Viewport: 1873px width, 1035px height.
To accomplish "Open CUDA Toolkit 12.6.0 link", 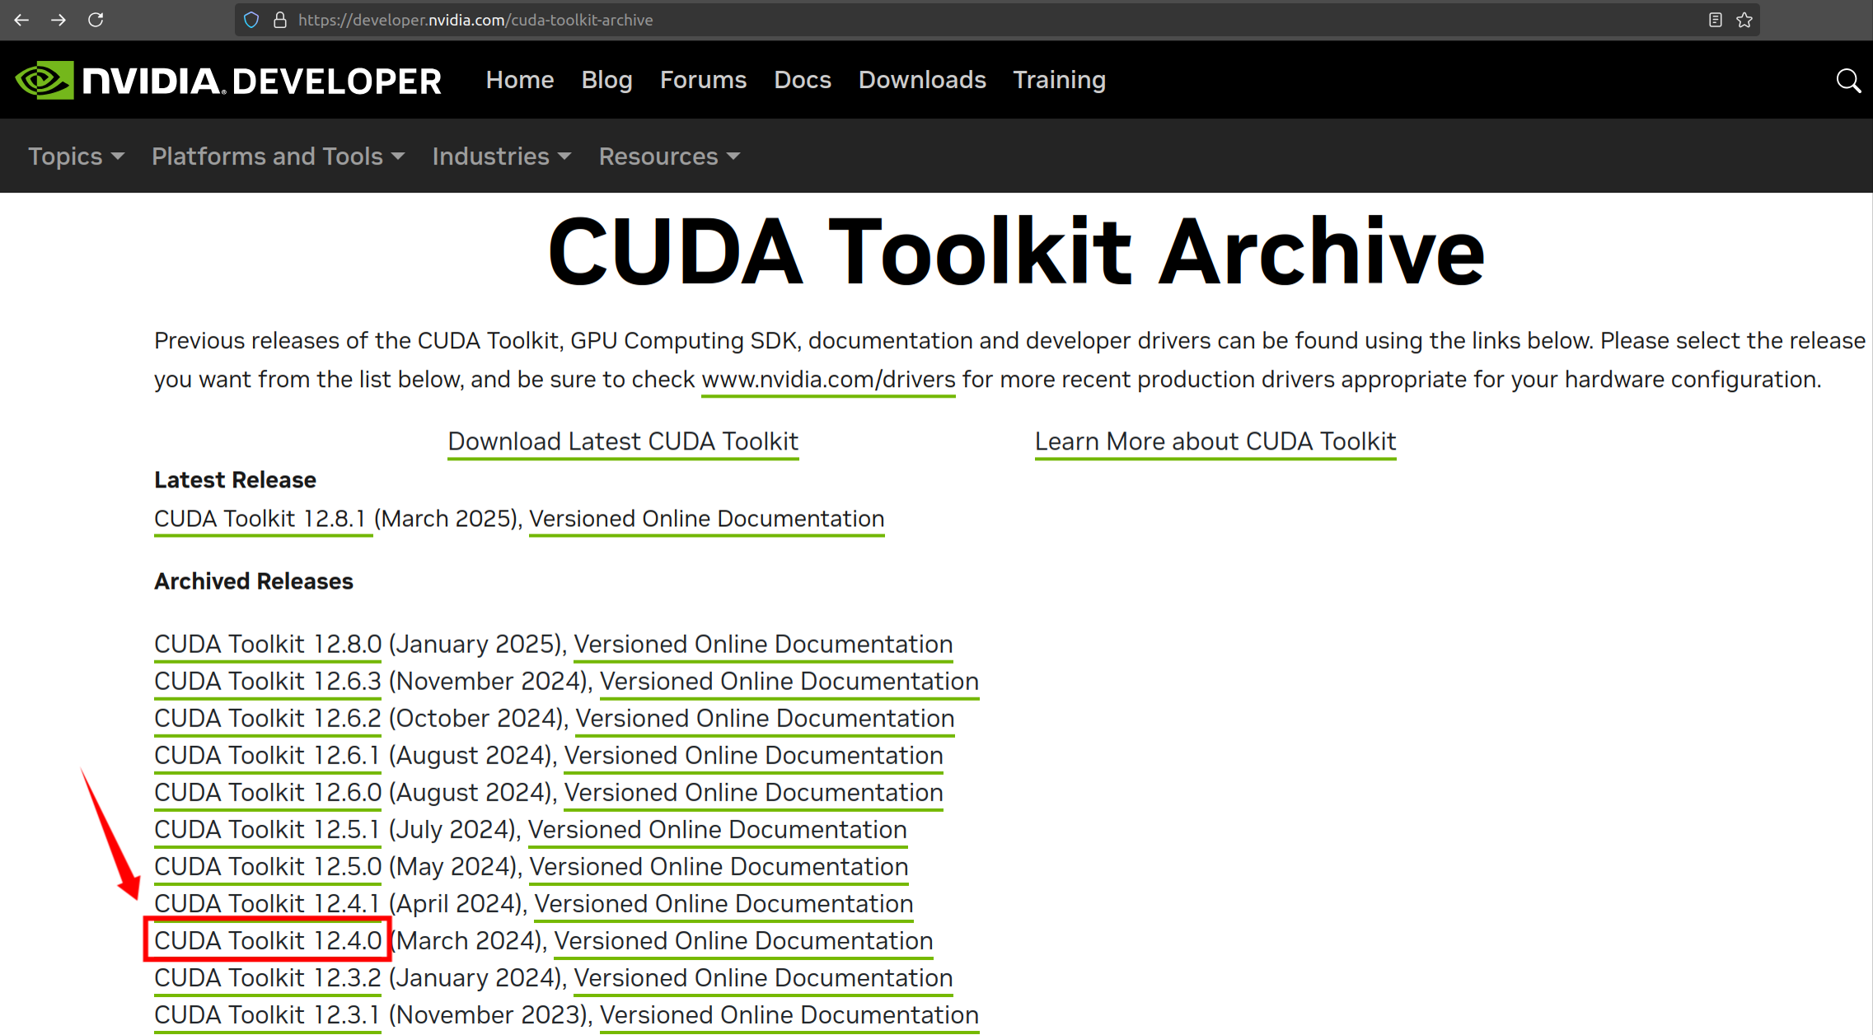I will (268, 792).
